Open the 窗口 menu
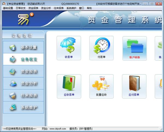Screen dimensions: 164x132 81,8
